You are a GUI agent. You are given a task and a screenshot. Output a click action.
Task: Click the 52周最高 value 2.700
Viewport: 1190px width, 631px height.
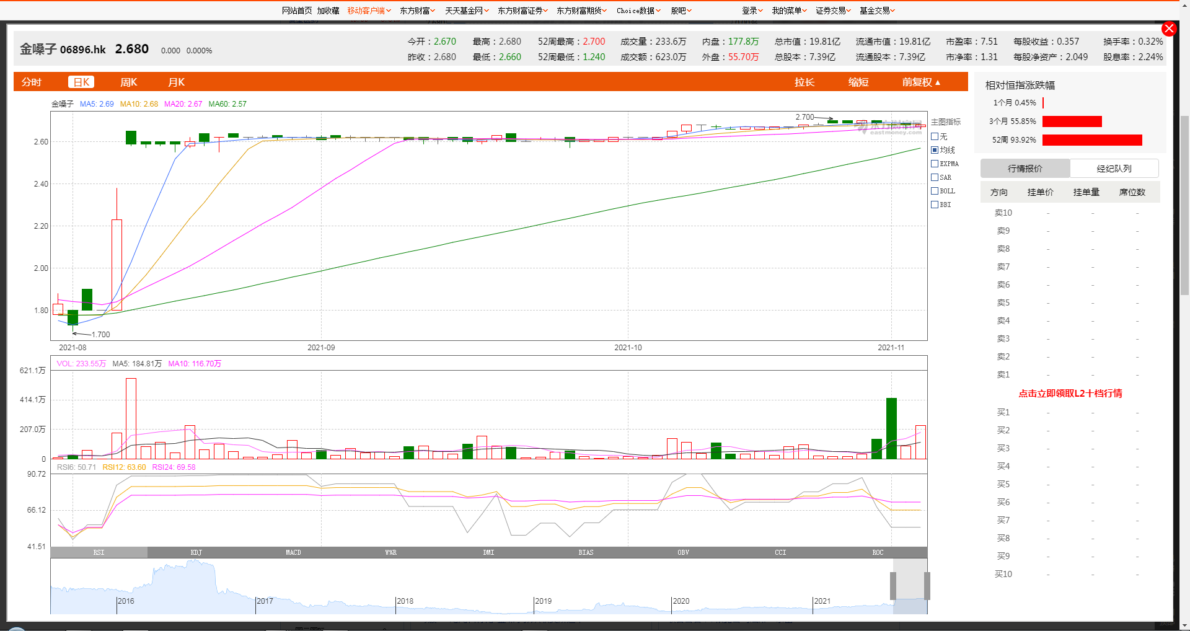[x=594, y=42]
